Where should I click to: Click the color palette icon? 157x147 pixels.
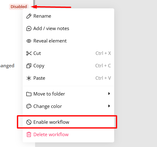[29, 106]
